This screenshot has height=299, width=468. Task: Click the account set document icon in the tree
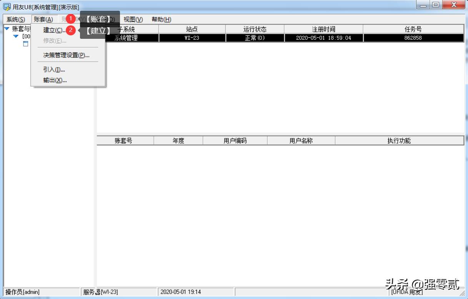point(25,44)
